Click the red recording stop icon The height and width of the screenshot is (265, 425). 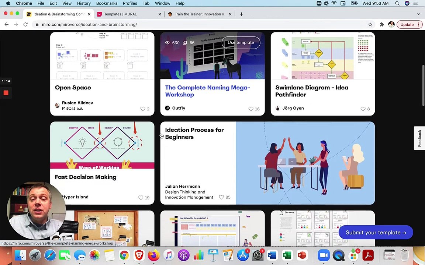point(6,93)
